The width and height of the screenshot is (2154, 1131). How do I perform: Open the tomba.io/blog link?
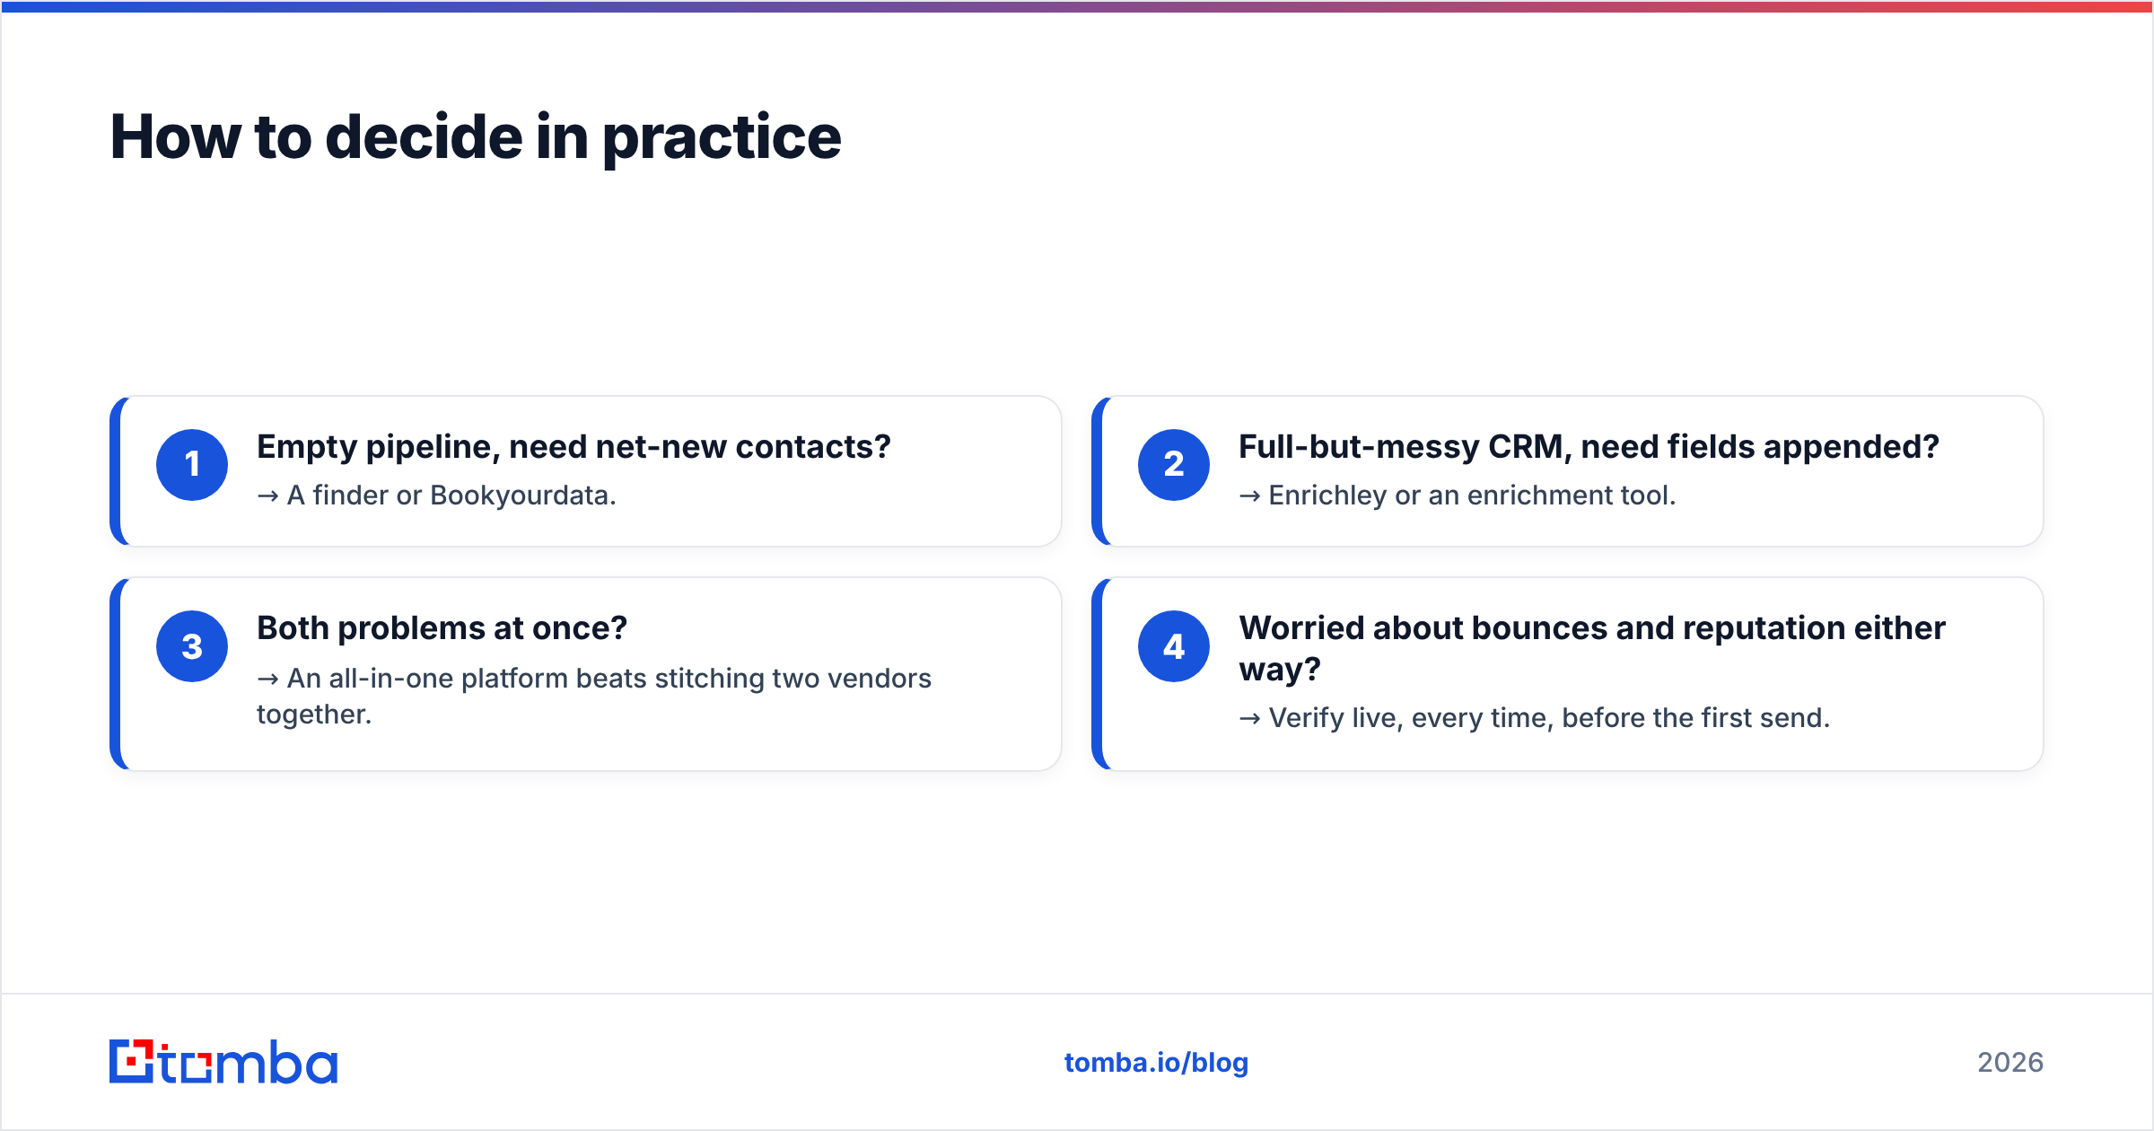tap(1156, 1062)
